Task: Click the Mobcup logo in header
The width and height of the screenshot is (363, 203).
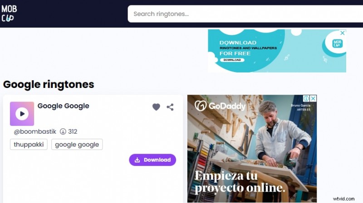Action: point(9,14)
